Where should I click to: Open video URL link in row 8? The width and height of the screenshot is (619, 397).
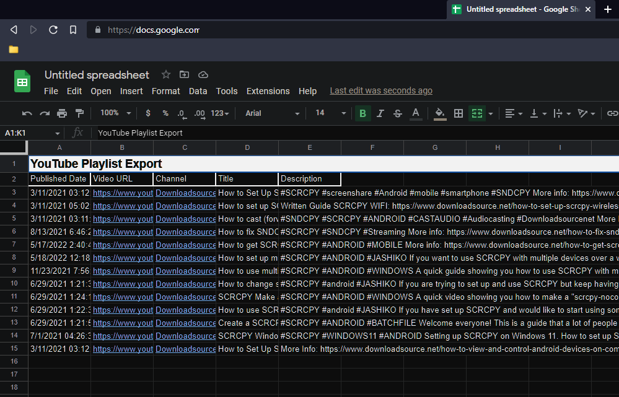123,258
